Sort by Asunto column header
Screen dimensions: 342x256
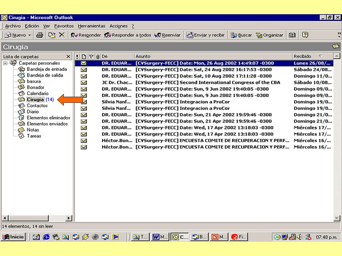[x=213, y=57]
